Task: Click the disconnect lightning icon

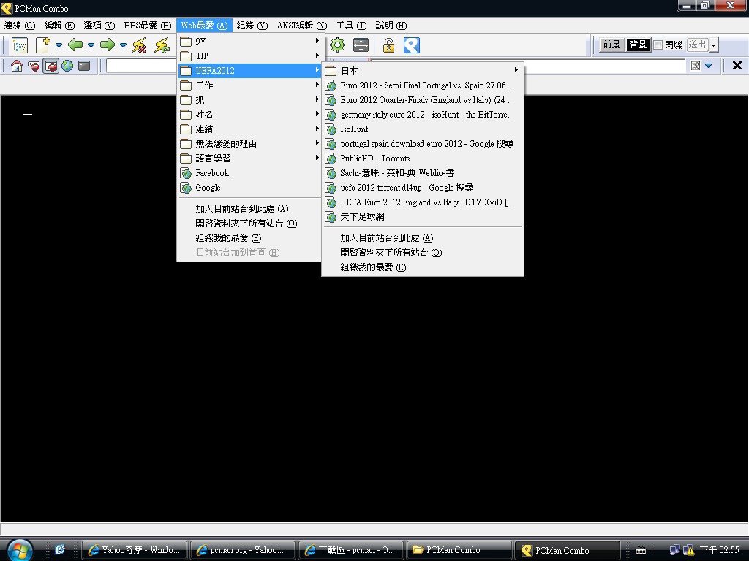Action: [x=139, y=45]
